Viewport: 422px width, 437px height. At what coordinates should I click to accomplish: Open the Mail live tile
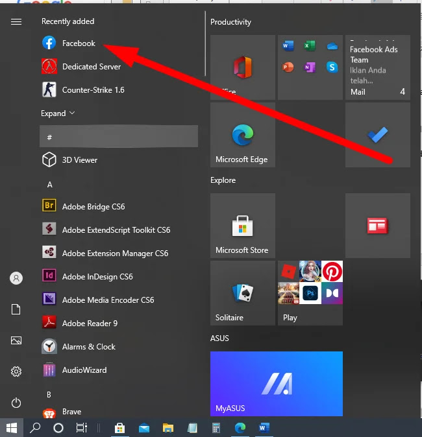coord(378,67)
